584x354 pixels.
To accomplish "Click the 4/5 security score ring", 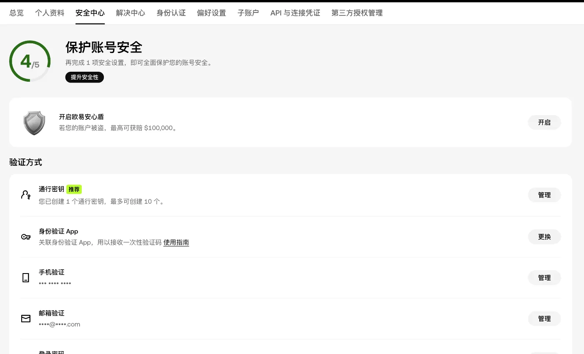I will pyautogui.click(x=30, y=61).
